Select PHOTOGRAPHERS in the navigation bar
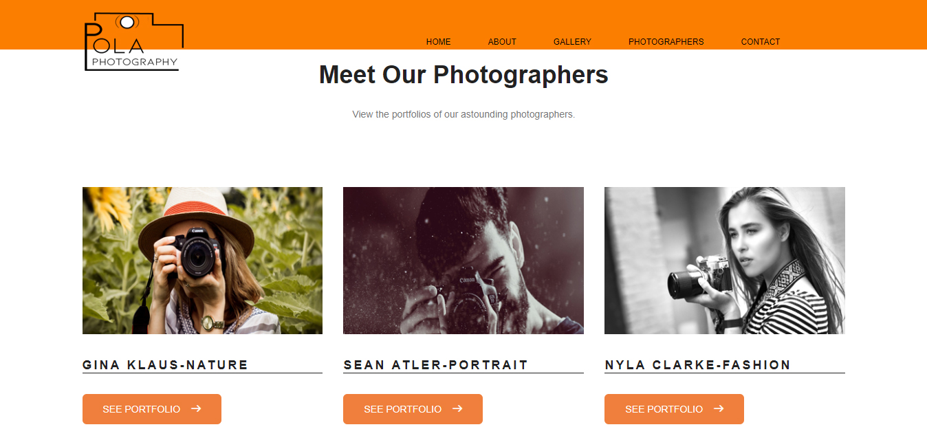This screenshot has width=927, height=427. pos(666,42)
